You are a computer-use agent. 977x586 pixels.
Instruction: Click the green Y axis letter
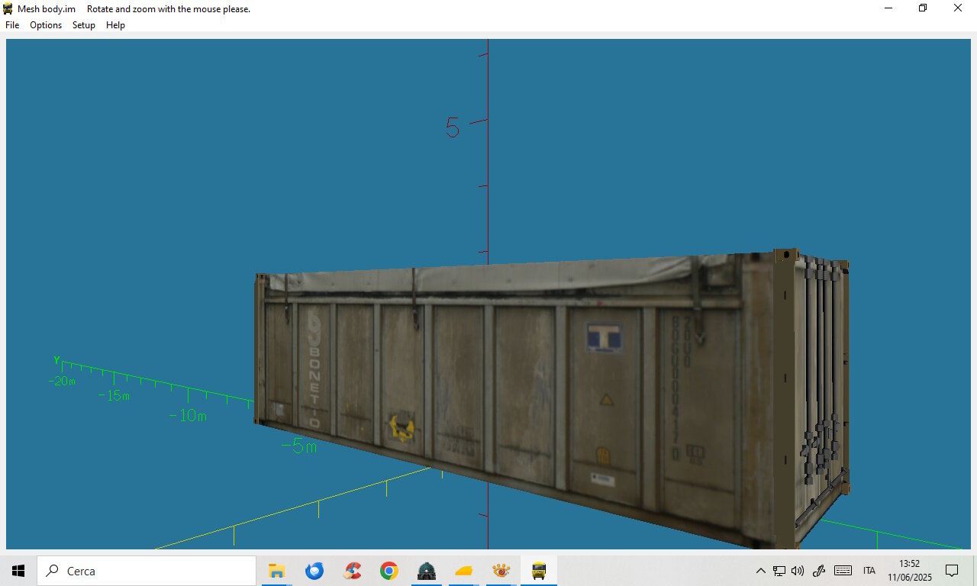56,359
